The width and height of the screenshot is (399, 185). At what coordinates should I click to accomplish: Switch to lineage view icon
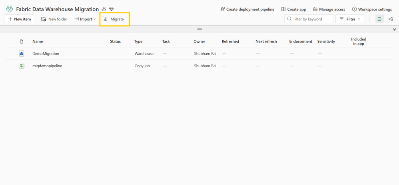pyautogui.click(x=391, y=19)
